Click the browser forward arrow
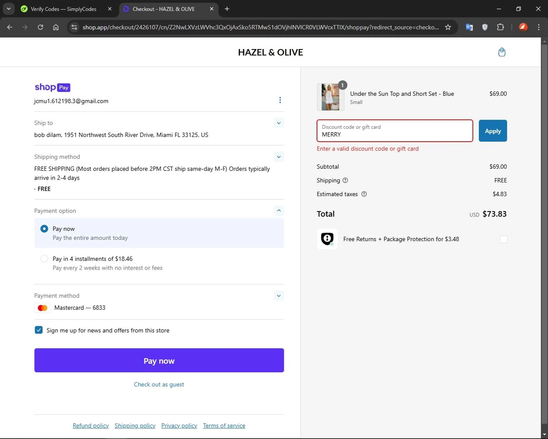The height and width of the screenshot is (439, 548). pyautogui.click(x=25, y=27)
